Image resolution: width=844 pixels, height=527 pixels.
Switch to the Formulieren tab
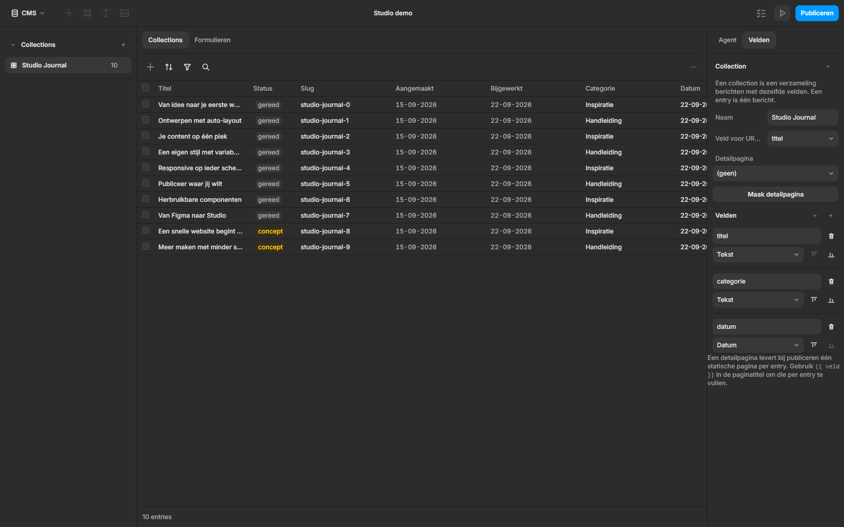pos(213,40)
